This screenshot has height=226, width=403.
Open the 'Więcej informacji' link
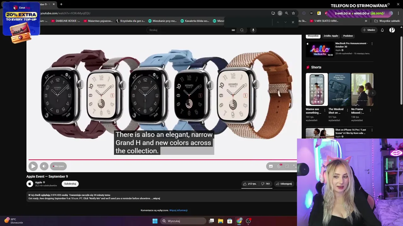click(x=178, y=210)
